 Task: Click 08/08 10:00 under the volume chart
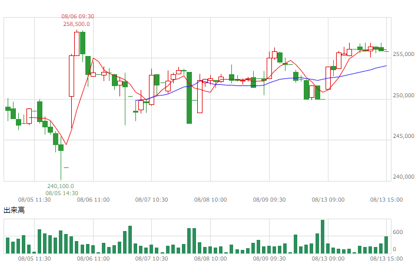[x=210, y=259]
